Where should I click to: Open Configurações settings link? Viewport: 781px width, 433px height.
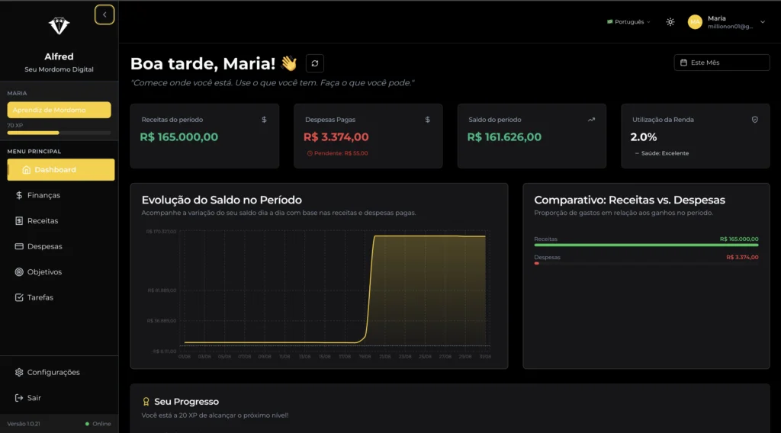(x=61, y=372)
